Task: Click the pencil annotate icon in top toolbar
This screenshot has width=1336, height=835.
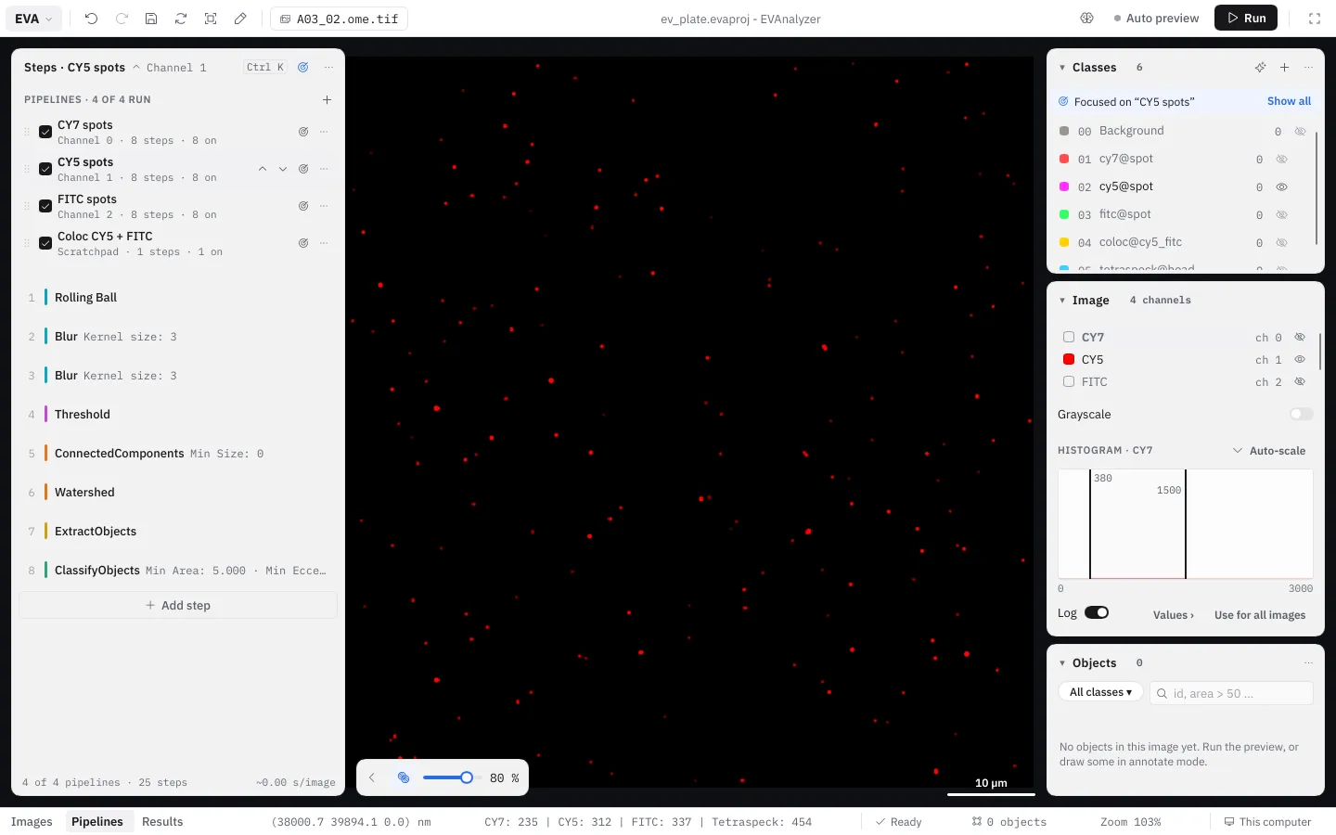Action: coord(240,19)
